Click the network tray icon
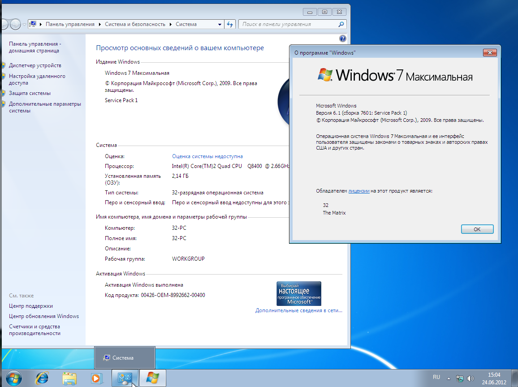The height and width of the screenshot is (387, 518). [x=460, y=378]
